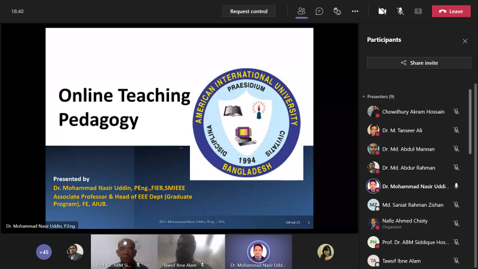The image size is (478, 269).
Task: Open the show participants icon
Action: point(301,11)
